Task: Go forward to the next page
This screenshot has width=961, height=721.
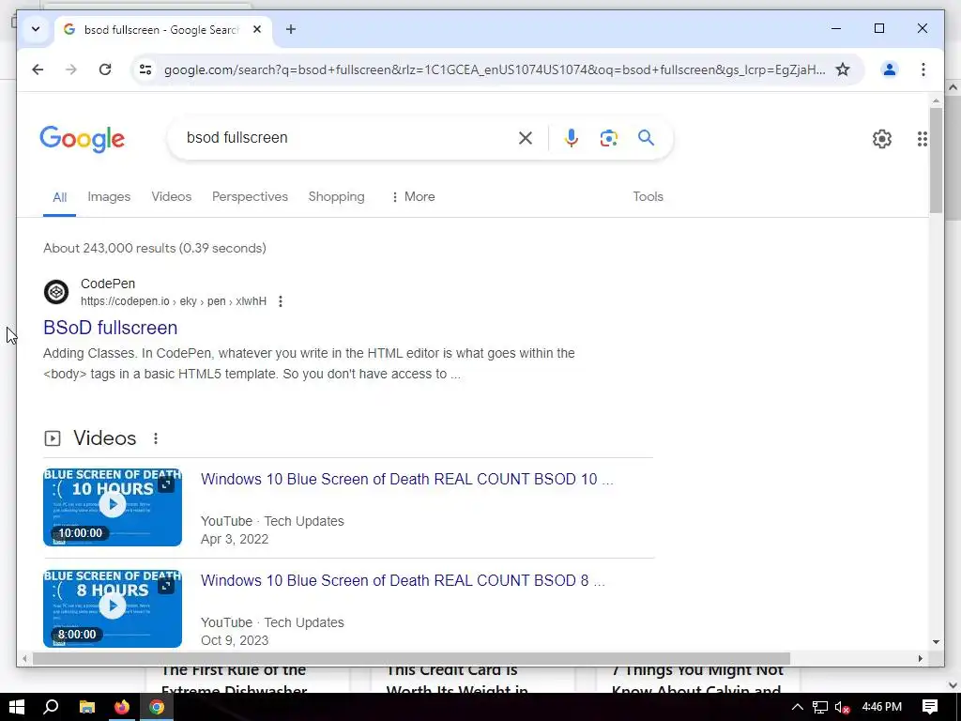Action: (71, 69)
